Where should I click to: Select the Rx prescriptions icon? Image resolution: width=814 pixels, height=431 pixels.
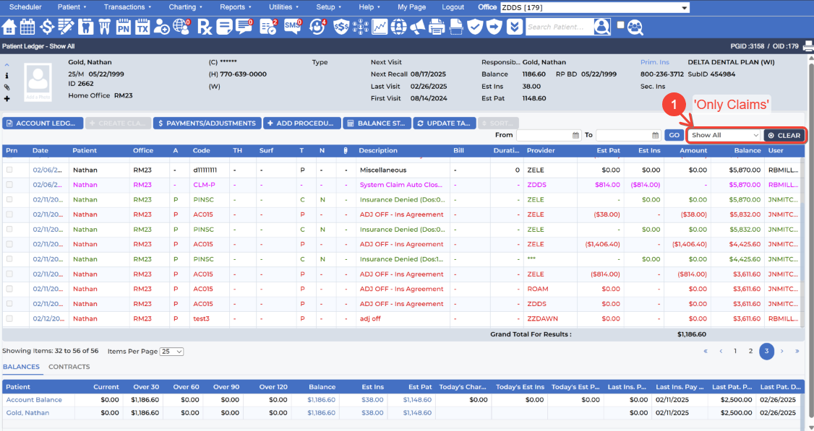(x=206, y=27)
